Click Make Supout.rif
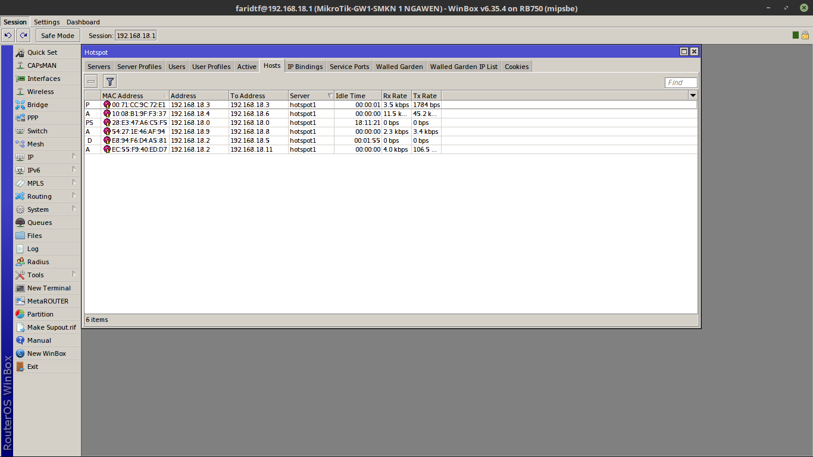This screenshot has width=813, height=457. tap(46, 327)
